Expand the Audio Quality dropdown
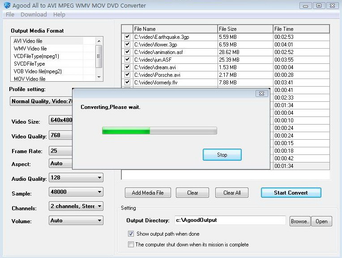 (x=99, y=178)
